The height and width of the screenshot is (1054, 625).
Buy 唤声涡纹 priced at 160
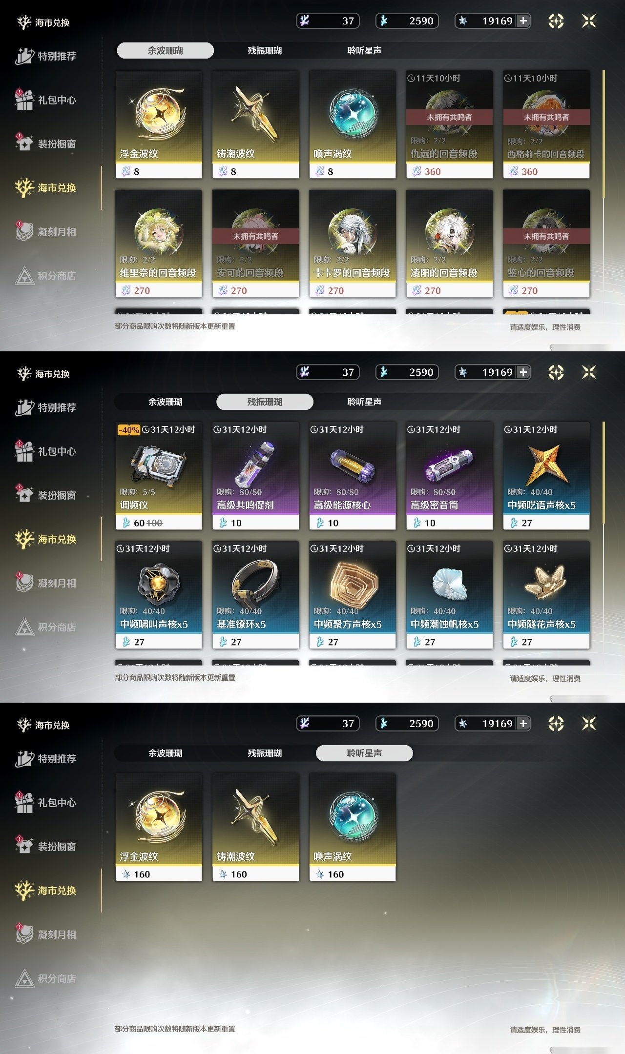click(353, 827)
